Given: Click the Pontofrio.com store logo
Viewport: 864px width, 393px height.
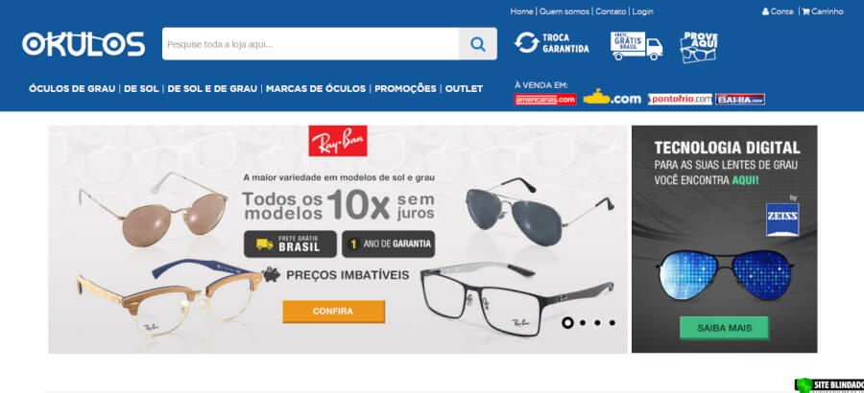Looking at the screenshot, I should tap(680, 99).
